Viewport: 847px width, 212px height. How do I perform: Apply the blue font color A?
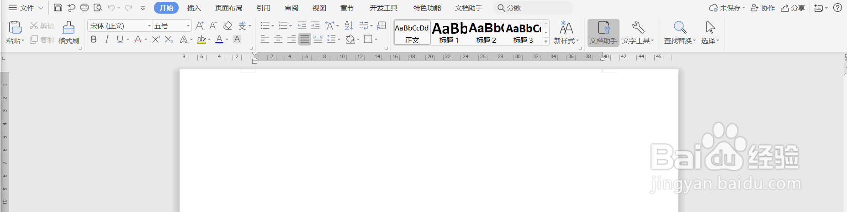219,40
